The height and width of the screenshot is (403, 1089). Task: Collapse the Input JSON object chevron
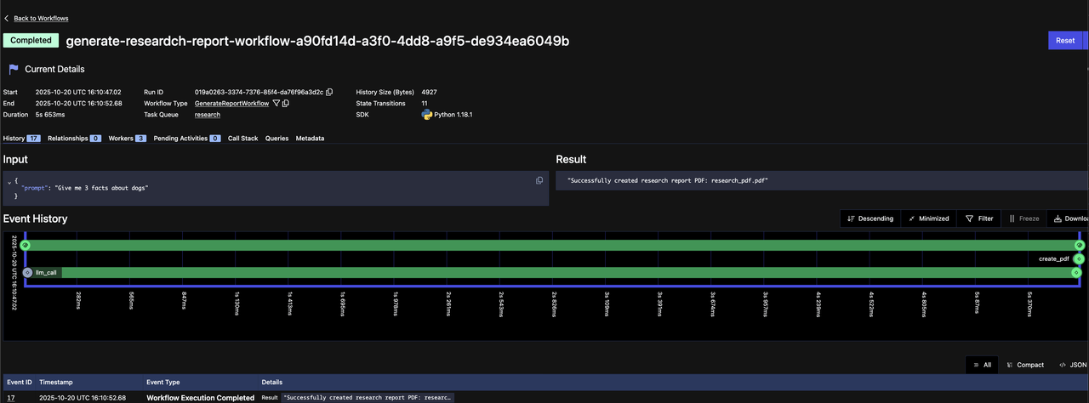click(9, 181)
